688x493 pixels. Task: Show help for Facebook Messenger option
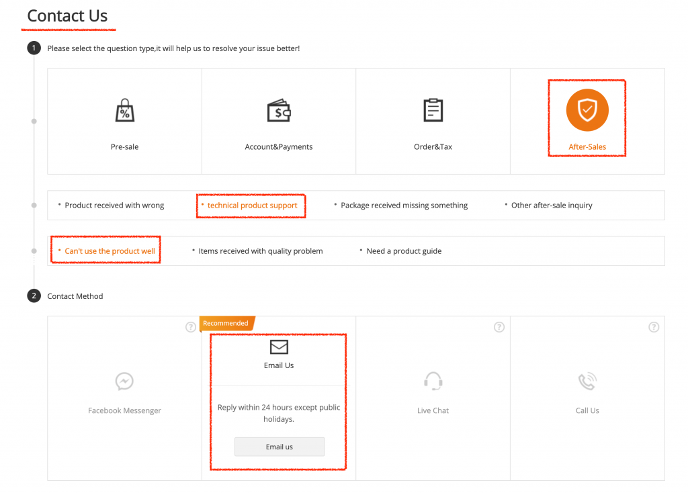tap(190, 327)
